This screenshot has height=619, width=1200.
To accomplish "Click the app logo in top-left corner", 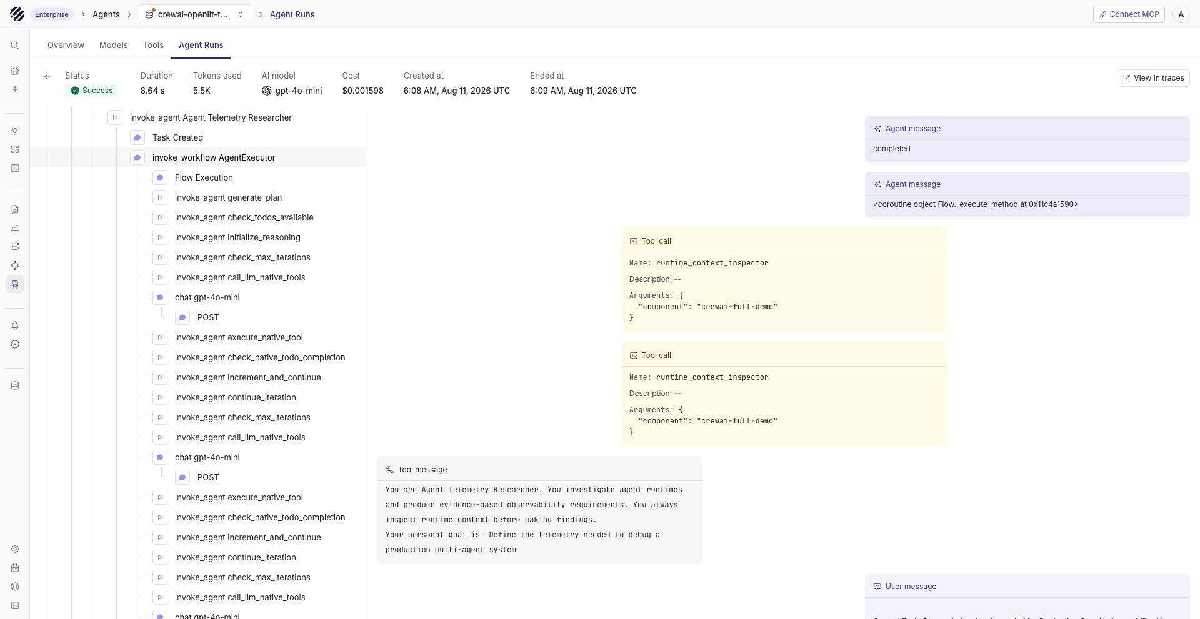I will (x=17, y=14).
